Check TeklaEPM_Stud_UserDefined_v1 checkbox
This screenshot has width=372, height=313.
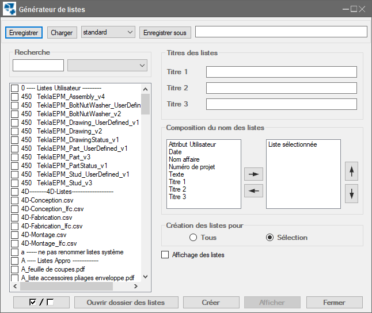click(x=15, y=174)
